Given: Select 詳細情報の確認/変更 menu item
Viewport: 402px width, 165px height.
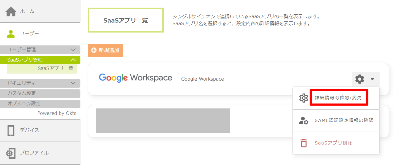Looking at the screenshot, I should coord(338,98).
